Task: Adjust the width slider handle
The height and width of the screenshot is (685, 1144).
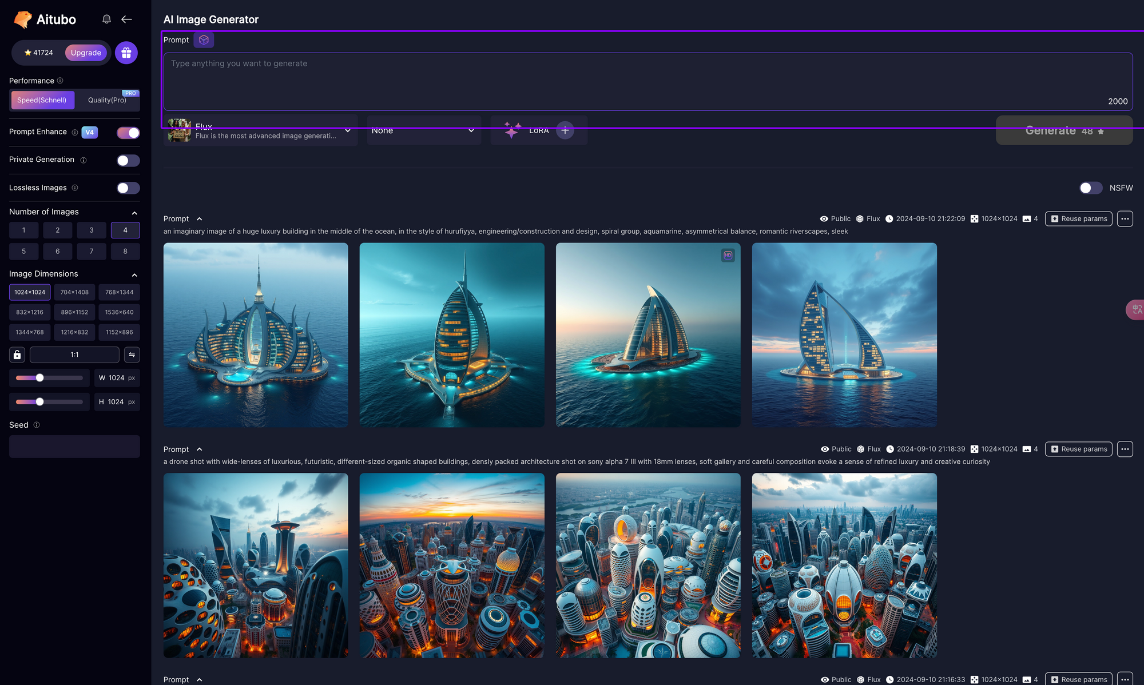Action: tap(39, 378)
